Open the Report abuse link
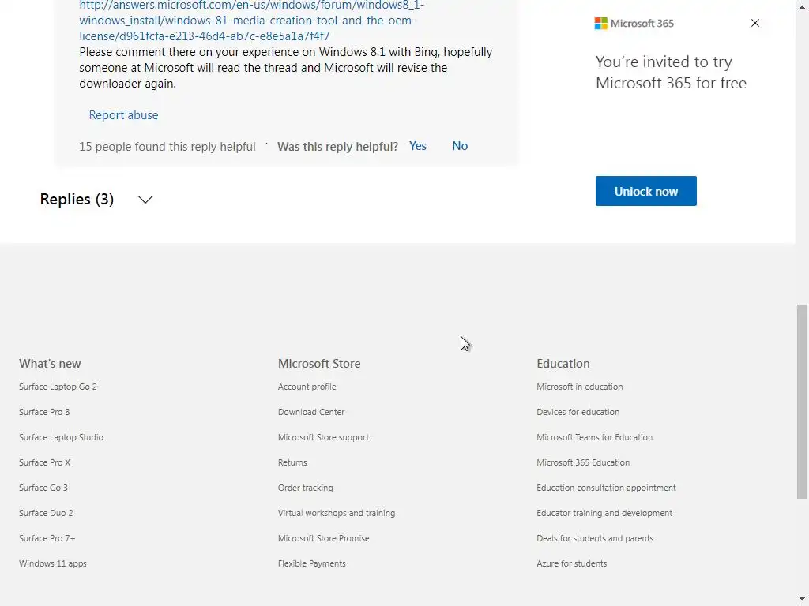 point(123,115)
